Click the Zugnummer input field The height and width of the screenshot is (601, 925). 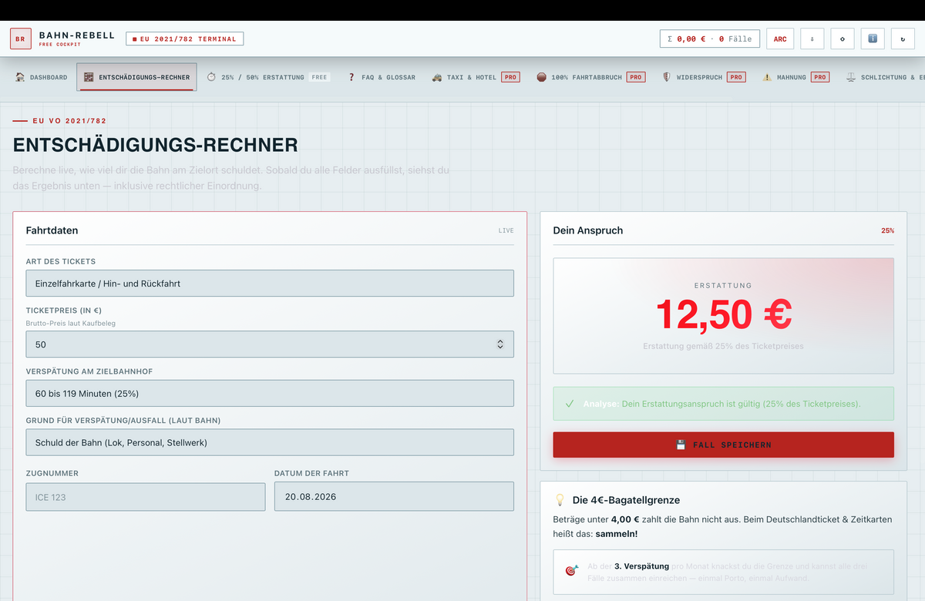coord(146,497)
